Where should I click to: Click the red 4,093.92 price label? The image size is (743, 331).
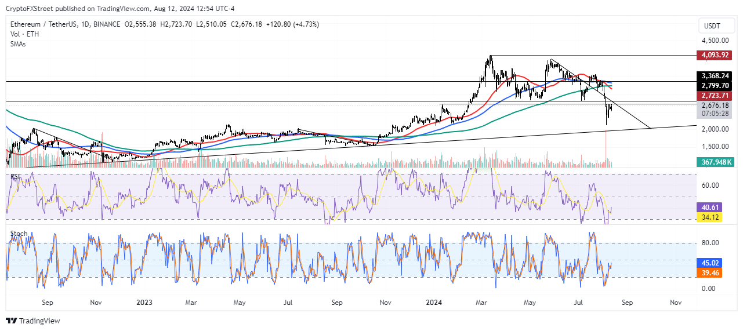(x=715, y=56)
